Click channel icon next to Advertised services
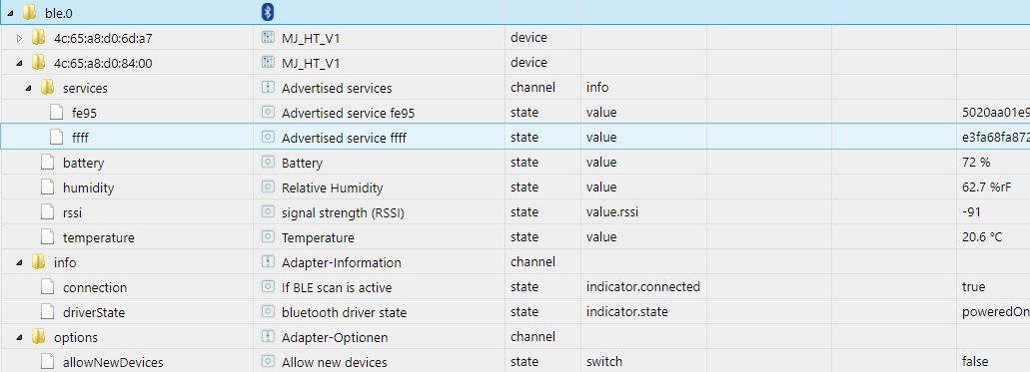The image size is (1030, 372). click(x=268, y=87)
